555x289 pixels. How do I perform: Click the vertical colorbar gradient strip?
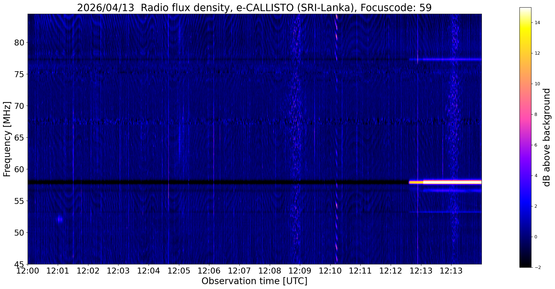click(525, 137)
